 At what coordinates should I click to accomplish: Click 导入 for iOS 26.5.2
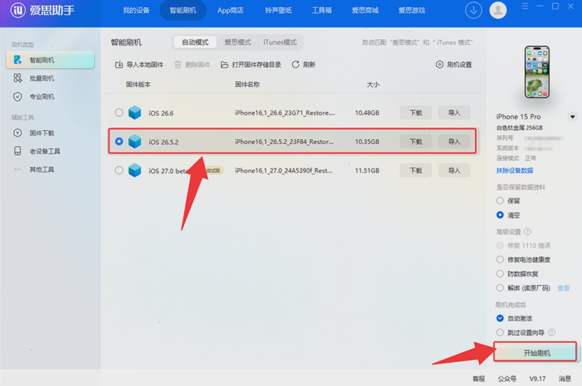(x=454, y=141)
